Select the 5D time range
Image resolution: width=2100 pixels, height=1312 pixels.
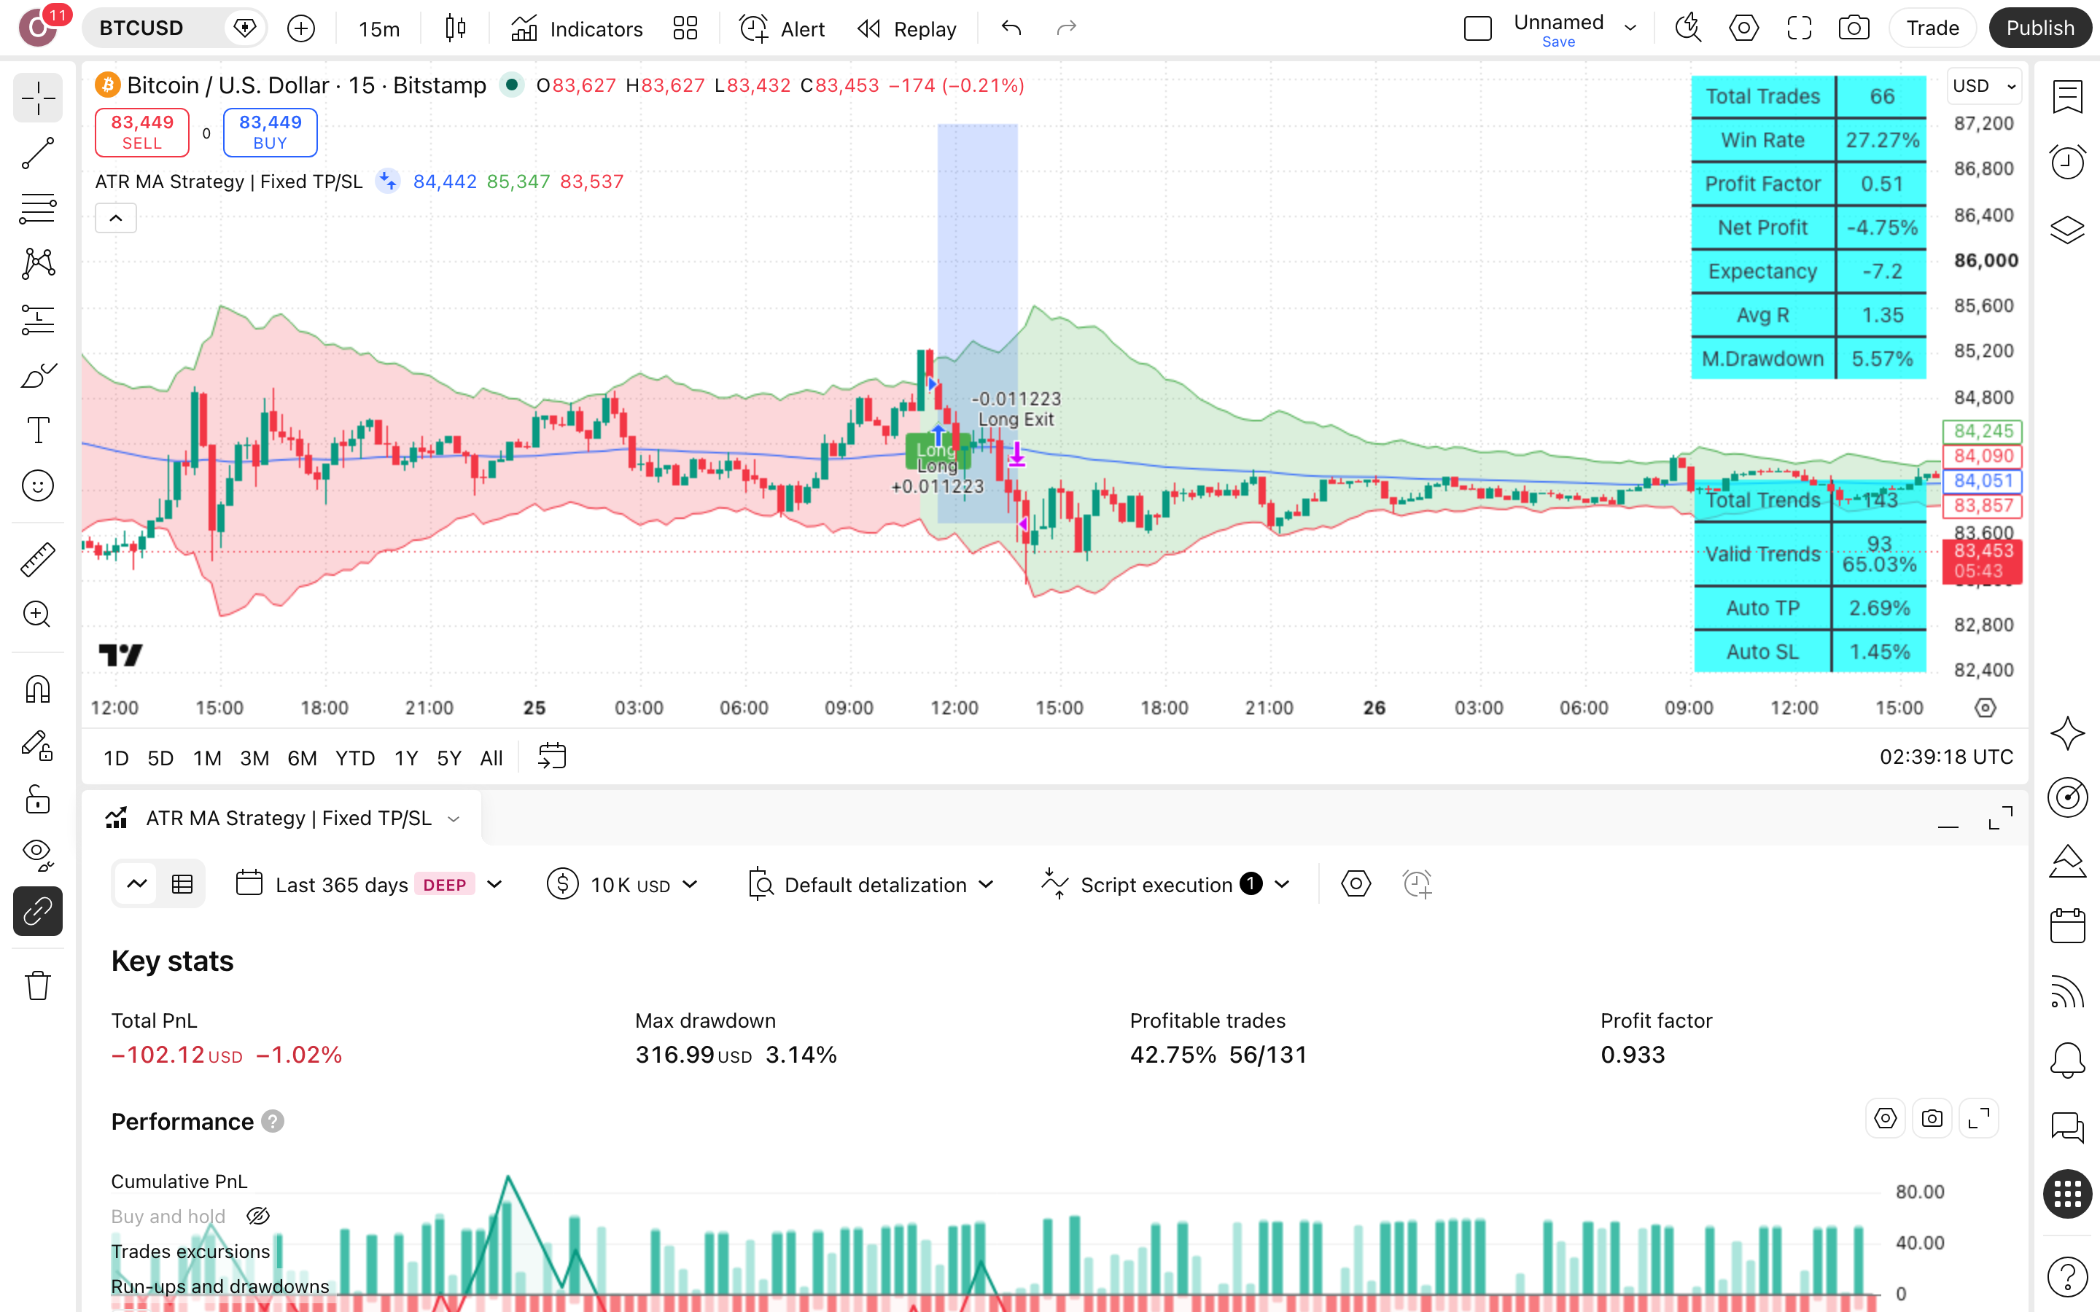[160, 758]
